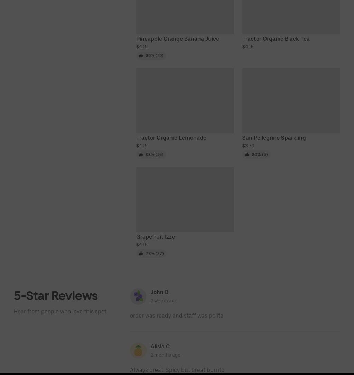
Task: Open the Grapefruit Izze item image
Action: [x=185, y=200]
